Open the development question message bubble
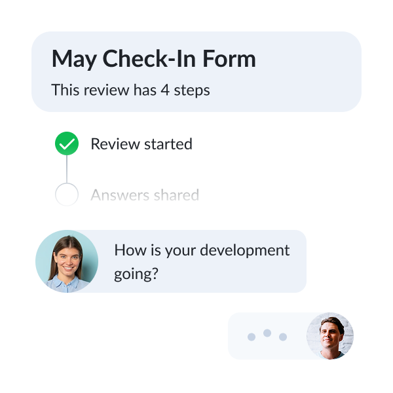Viewport: 393px width, 393px height. point(171,261)
